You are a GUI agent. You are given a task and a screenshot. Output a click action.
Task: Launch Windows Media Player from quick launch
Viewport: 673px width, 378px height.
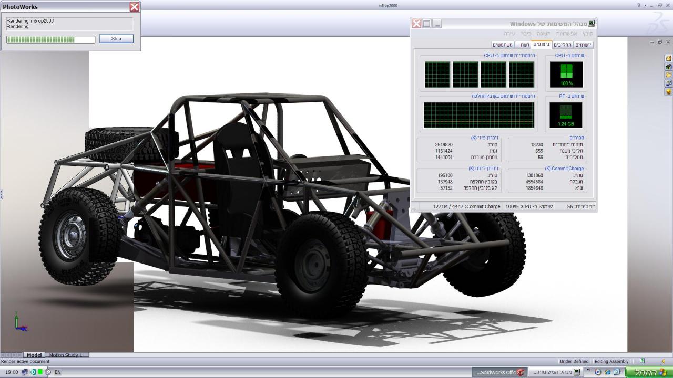(598, 372)
